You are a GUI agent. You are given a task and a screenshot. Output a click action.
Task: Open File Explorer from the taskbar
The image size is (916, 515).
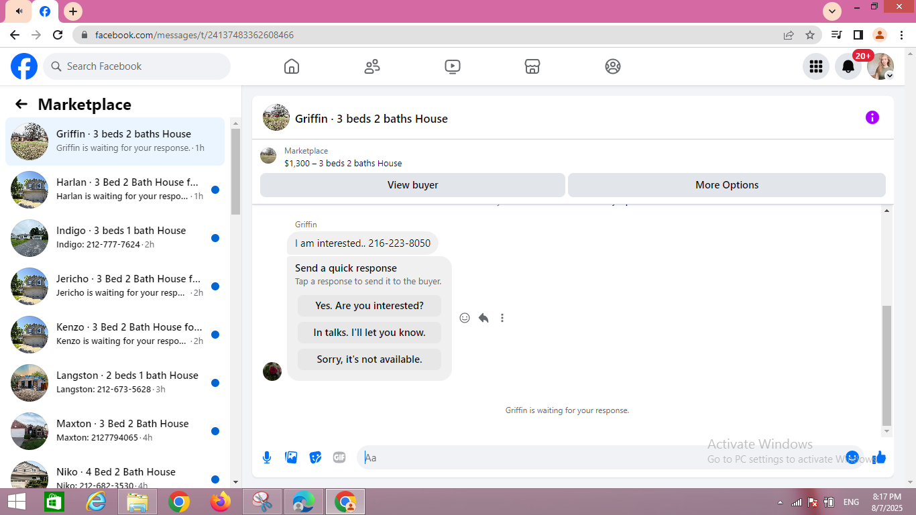(x=137, y=502)
